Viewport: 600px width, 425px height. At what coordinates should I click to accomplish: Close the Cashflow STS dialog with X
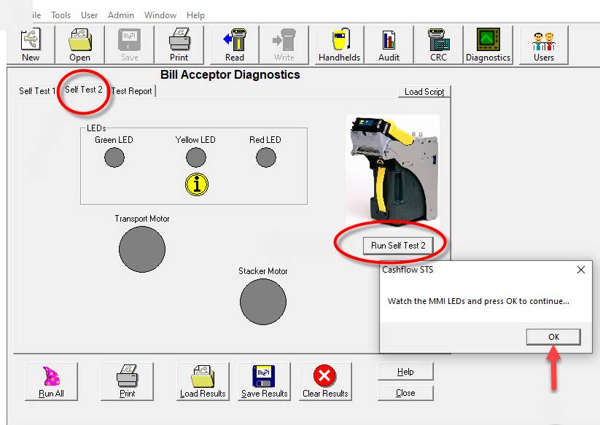click(581, 270)
